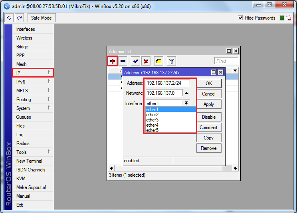Screen dimensions: 297x213
Task: Click the Undo arrow in WinBox toolbar
Action: 9,18
